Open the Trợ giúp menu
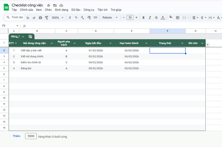Screen dimensions: 222x148 [x=116, y=10]
